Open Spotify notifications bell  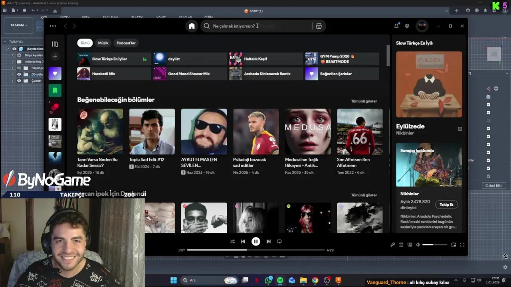click(396, 26)
